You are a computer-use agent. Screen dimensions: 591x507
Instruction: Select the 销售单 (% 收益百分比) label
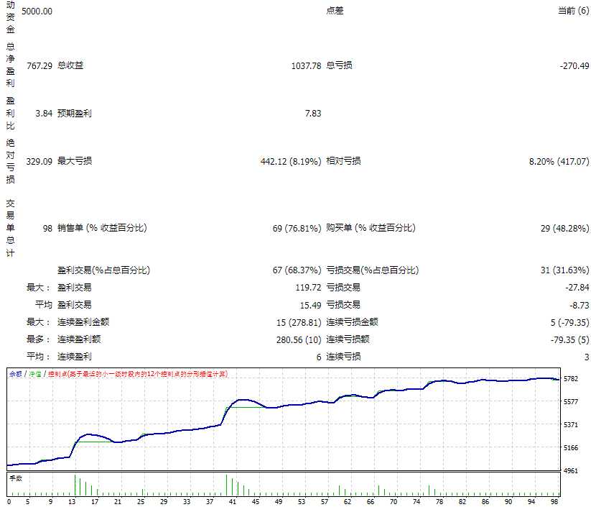pos(102,228)
